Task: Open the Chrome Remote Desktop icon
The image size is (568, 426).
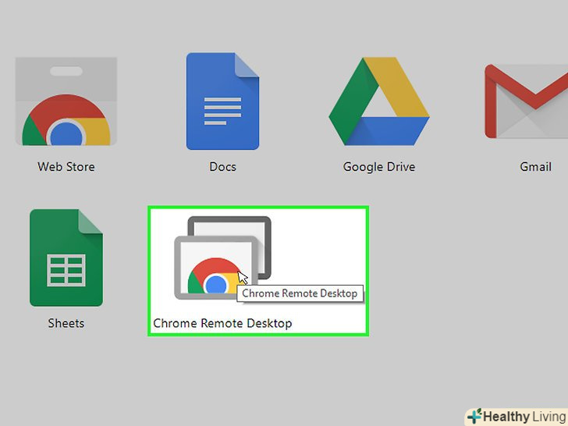Action: pos(223,257)
